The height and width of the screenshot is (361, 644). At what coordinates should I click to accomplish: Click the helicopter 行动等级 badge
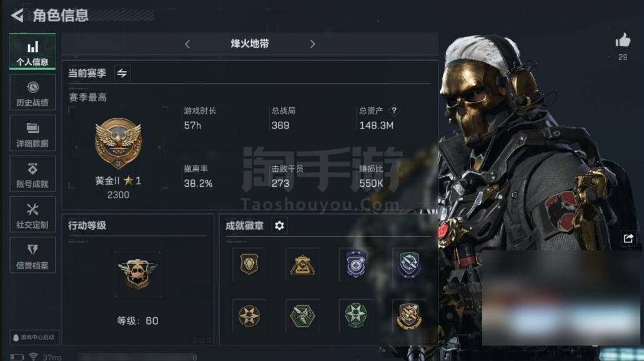137,274
